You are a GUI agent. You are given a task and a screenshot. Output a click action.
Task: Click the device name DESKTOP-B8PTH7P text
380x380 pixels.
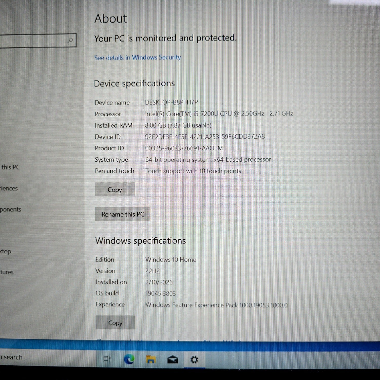coord(171,102)
